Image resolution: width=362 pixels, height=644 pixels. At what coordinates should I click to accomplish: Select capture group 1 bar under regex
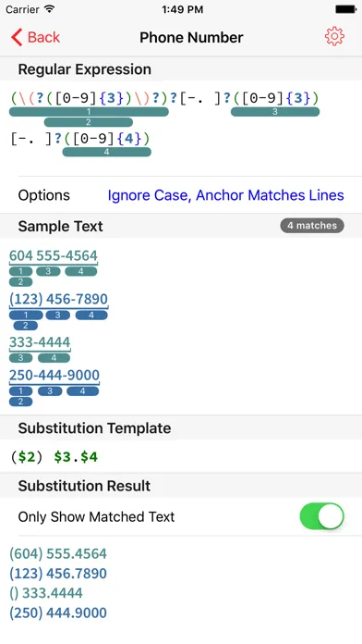(89, 112)
